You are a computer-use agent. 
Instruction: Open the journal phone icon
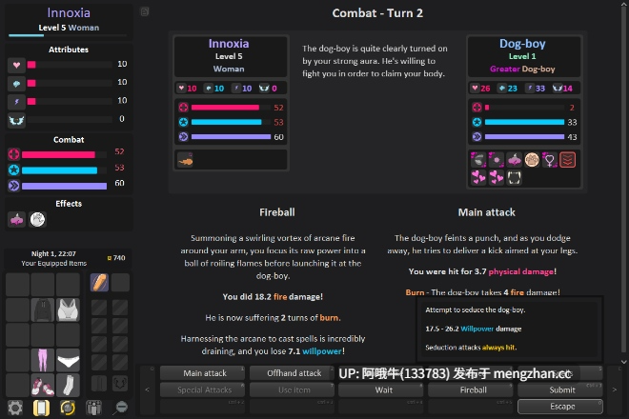pos(41,408)
